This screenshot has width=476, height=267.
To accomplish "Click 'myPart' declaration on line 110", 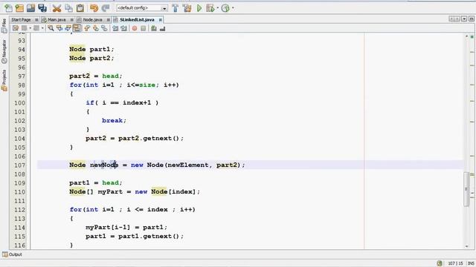I will click(x=110, y=191).
